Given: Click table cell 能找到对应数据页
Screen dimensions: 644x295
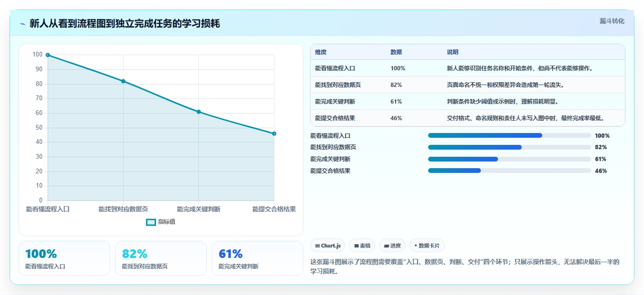Looking at the screenshot, I should tap(338, 85).
